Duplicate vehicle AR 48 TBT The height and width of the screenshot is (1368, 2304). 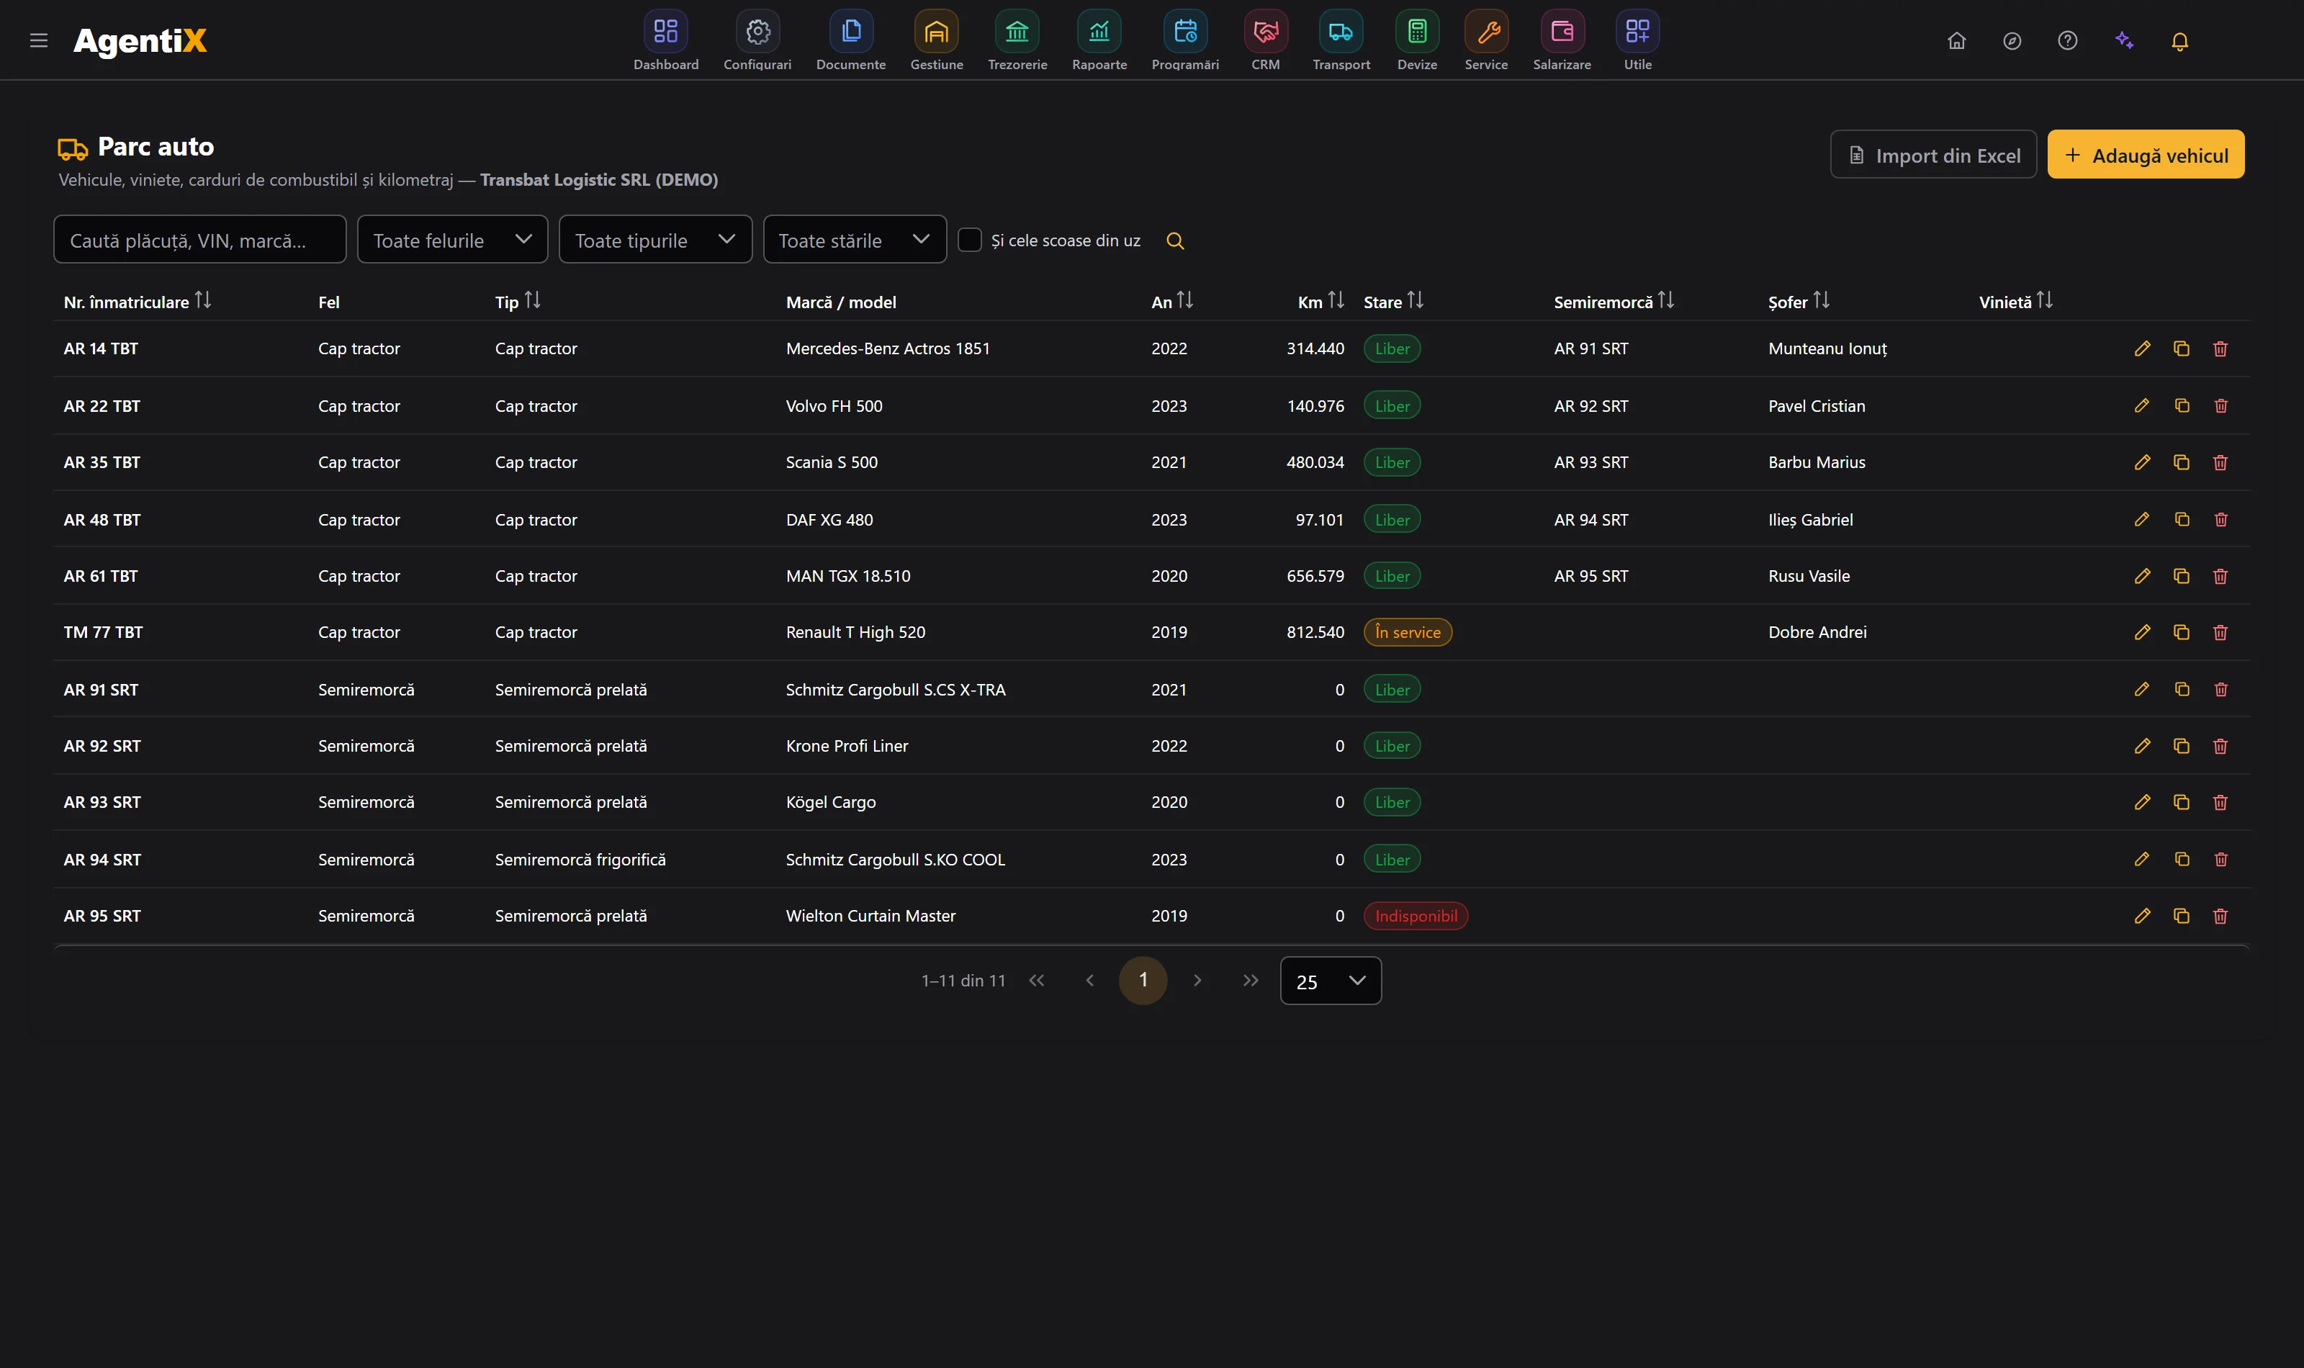tap(2182, 520)
